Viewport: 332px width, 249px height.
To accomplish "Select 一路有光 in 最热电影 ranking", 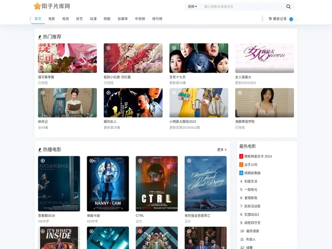I will 251,190.
